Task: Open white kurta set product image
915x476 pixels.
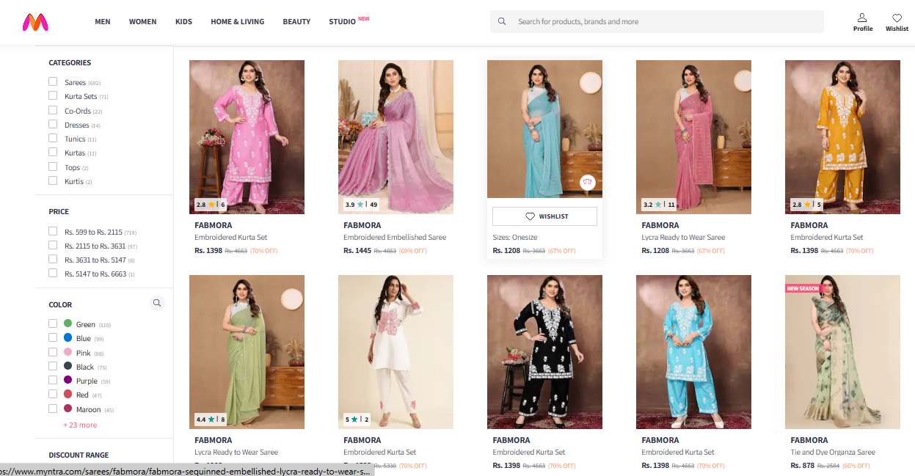Action: pyautogui.click(x=395, y=352)
